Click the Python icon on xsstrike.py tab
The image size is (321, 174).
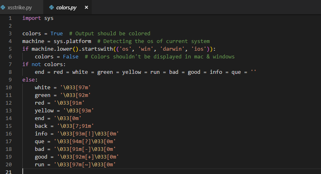click(x=3, y=8)
